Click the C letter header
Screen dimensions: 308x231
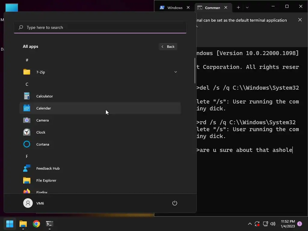coord(27,84)
